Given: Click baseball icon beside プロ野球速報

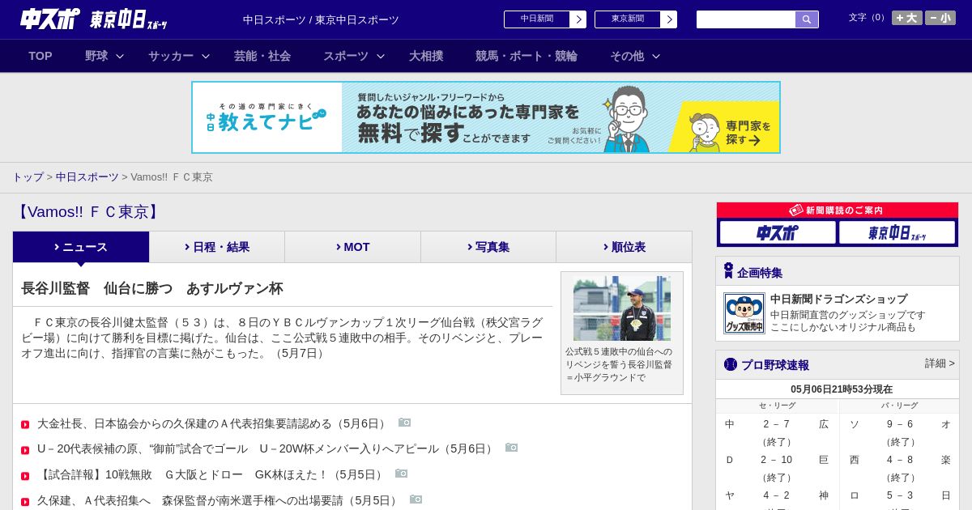Looking at the screenshot, I should click(x=731, y=364).
